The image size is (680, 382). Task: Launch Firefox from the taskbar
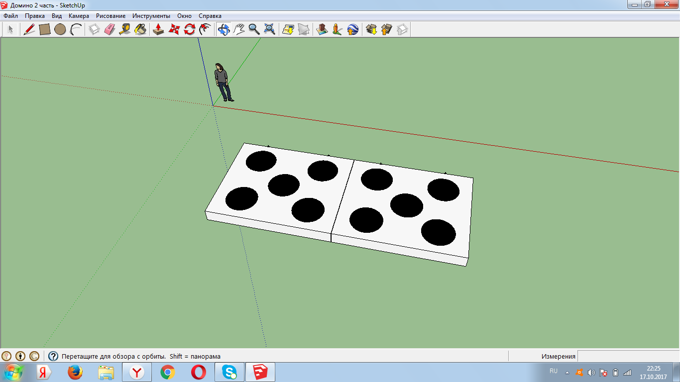click(75, 372)
